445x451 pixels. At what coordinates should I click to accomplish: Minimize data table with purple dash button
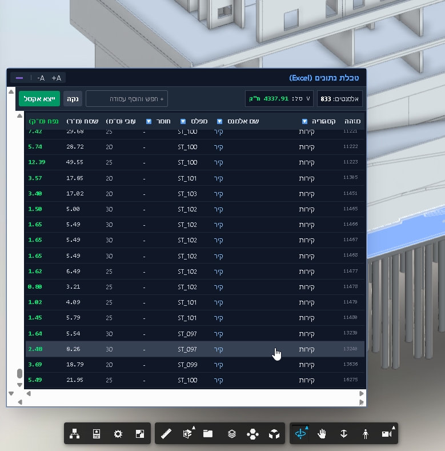point(19,78)
